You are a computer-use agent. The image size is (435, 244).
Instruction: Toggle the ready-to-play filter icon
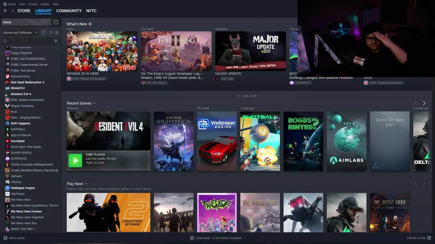click(x=57, y=33)
